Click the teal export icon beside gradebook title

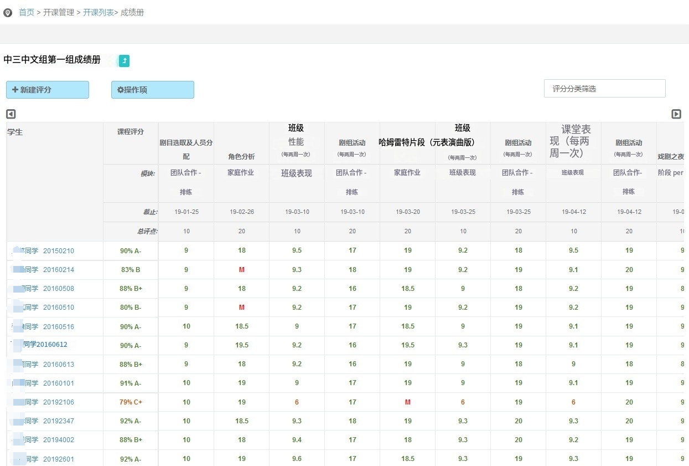tap(125, 61)
